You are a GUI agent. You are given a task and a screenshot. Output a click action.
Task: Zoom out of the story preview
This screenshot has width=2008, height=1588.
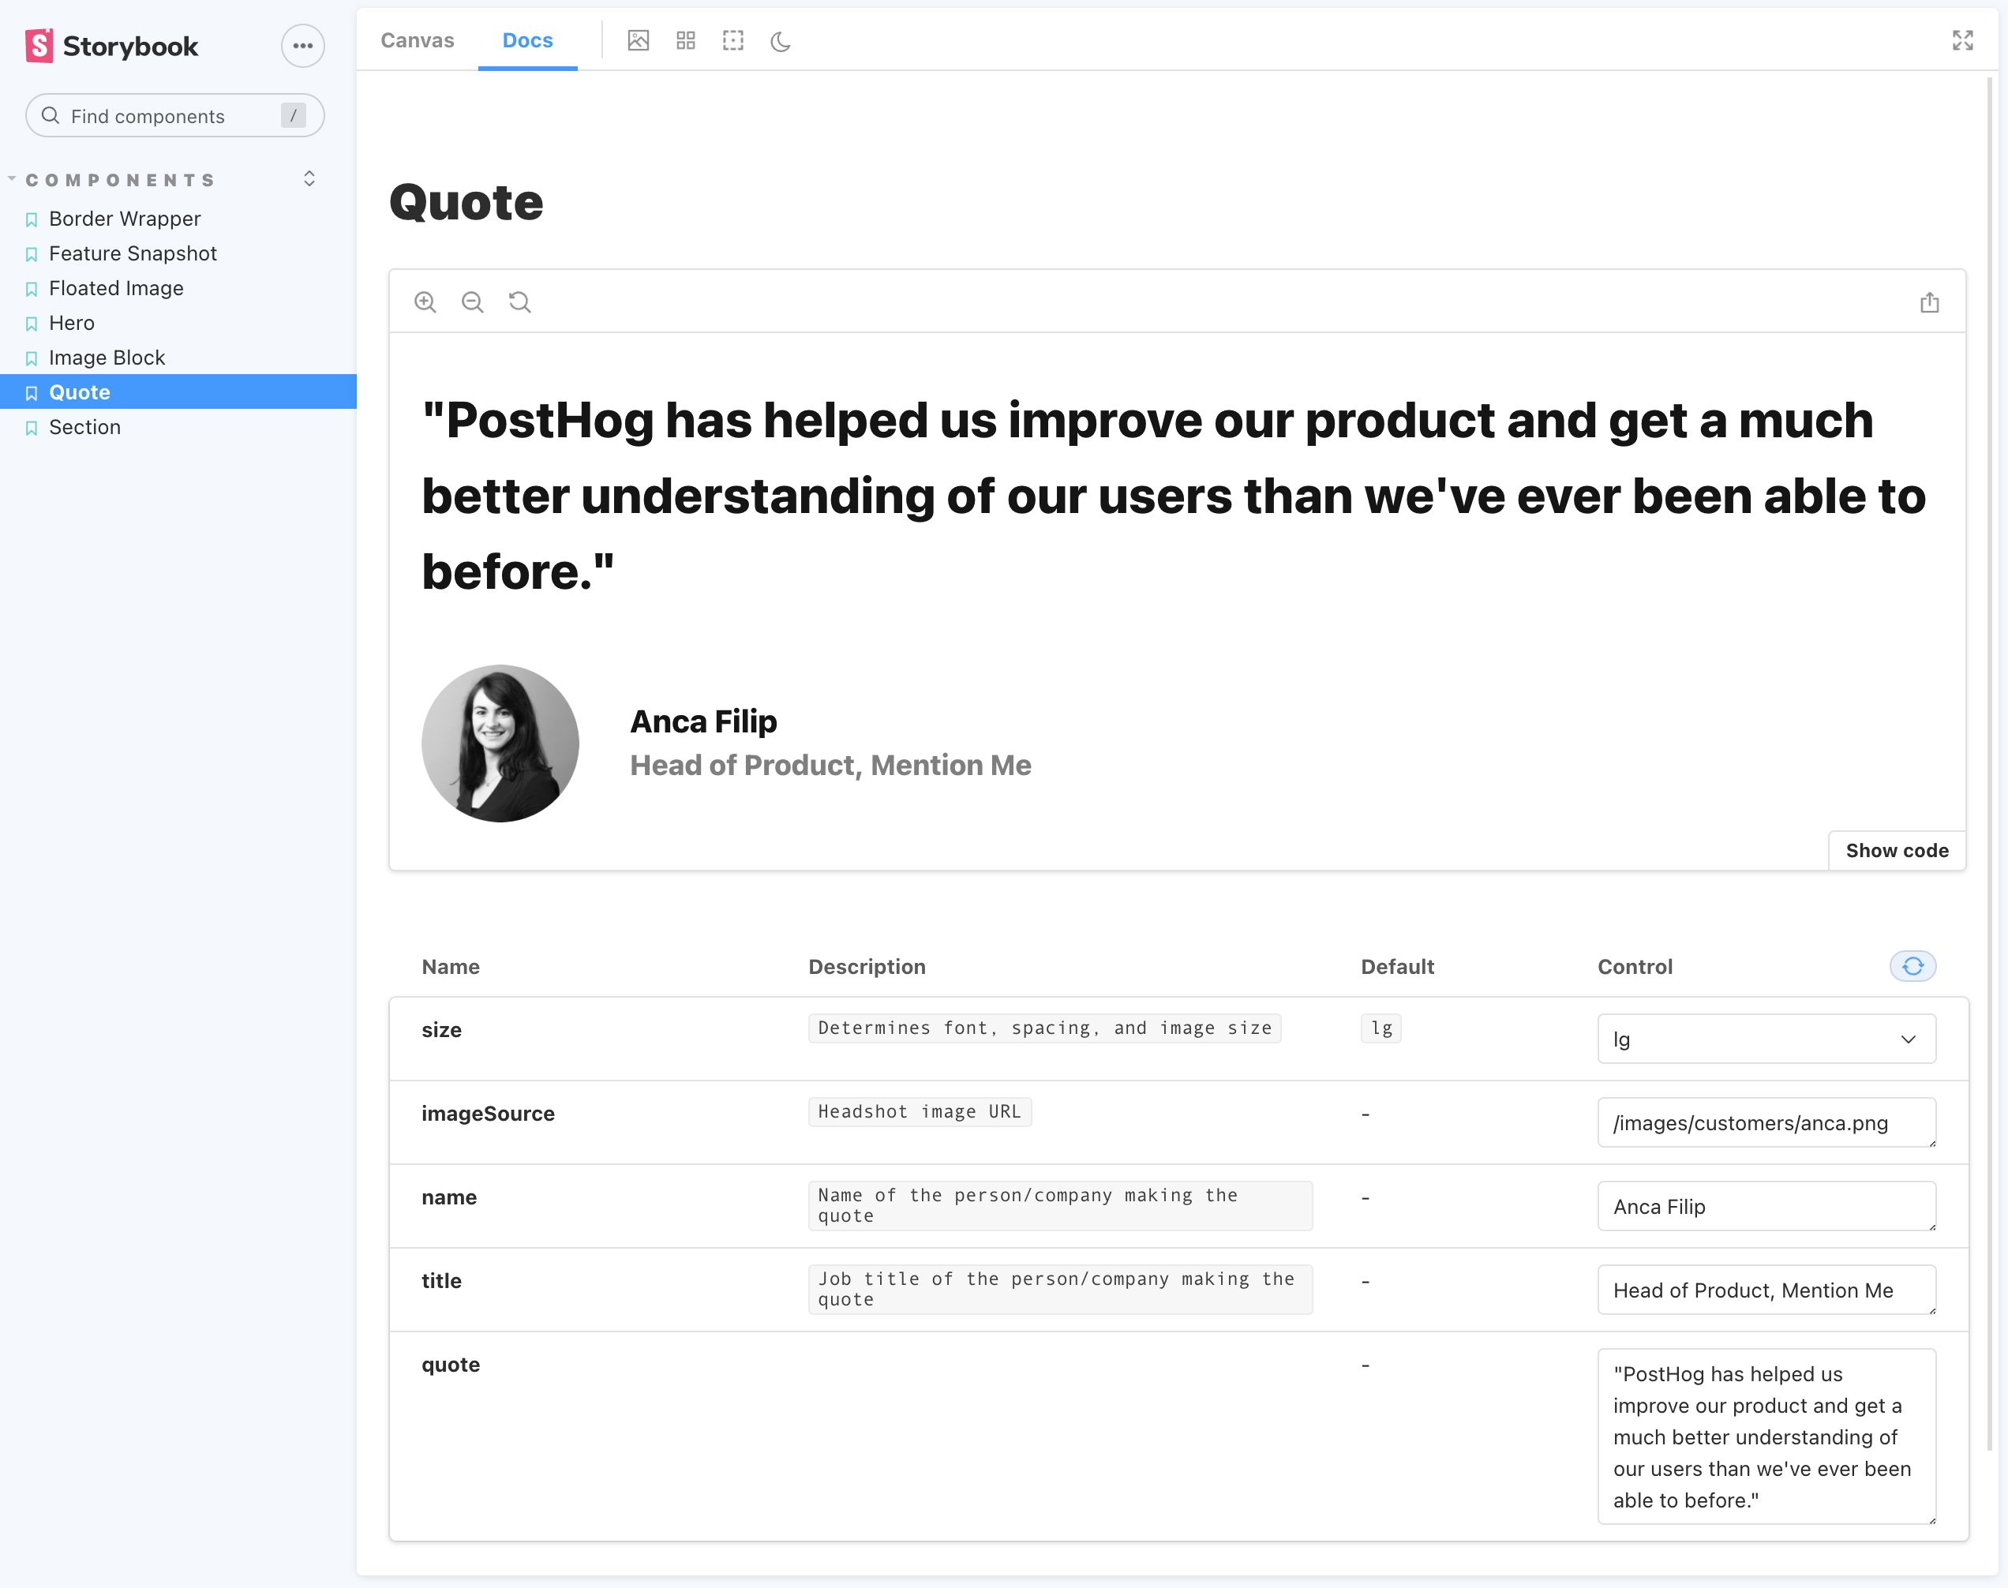[472, 302]
